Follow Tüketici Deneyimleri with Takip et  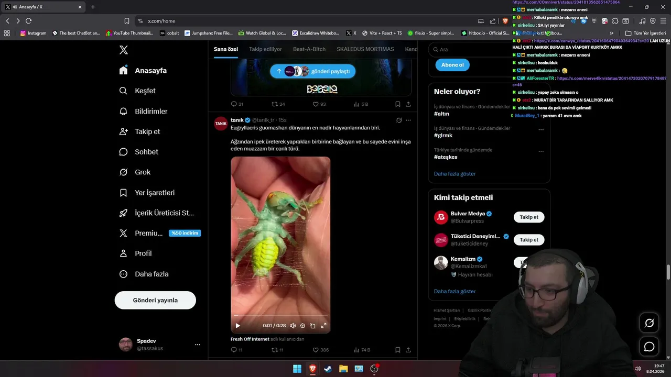click(529, 240)
